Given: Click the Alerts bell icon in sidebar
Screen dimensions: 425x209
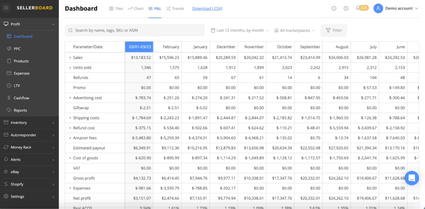Looking at the screenshot, I should pos(6,159).
